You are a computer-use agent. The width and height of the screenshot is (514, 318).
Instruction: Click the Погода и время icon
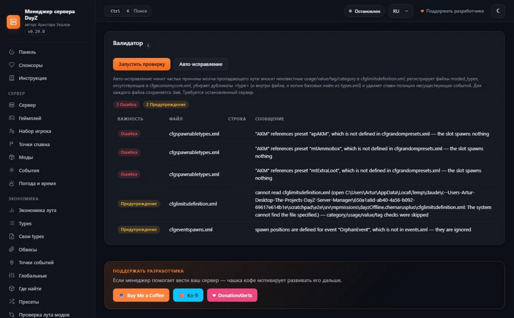coord(12,184)
